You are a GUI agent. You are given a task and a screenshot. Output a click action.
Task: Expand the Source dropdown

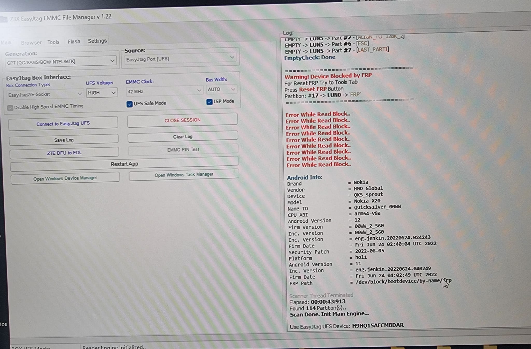click(x=180, y=58)
